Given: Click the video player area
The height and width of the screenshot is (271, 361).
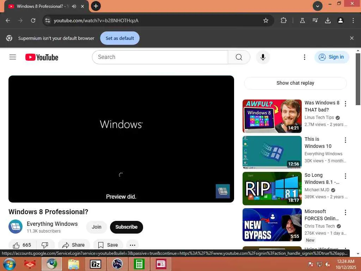Looking at the screenshot, I should point(121,139).
